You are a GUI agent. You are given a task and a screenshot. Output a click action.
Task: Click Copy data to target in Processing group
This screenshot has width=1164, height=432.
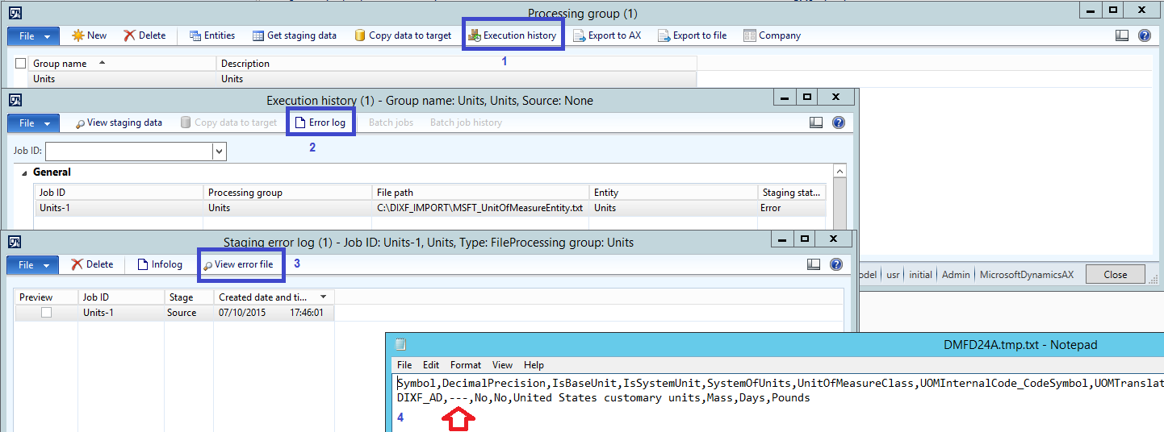(403, 35)
